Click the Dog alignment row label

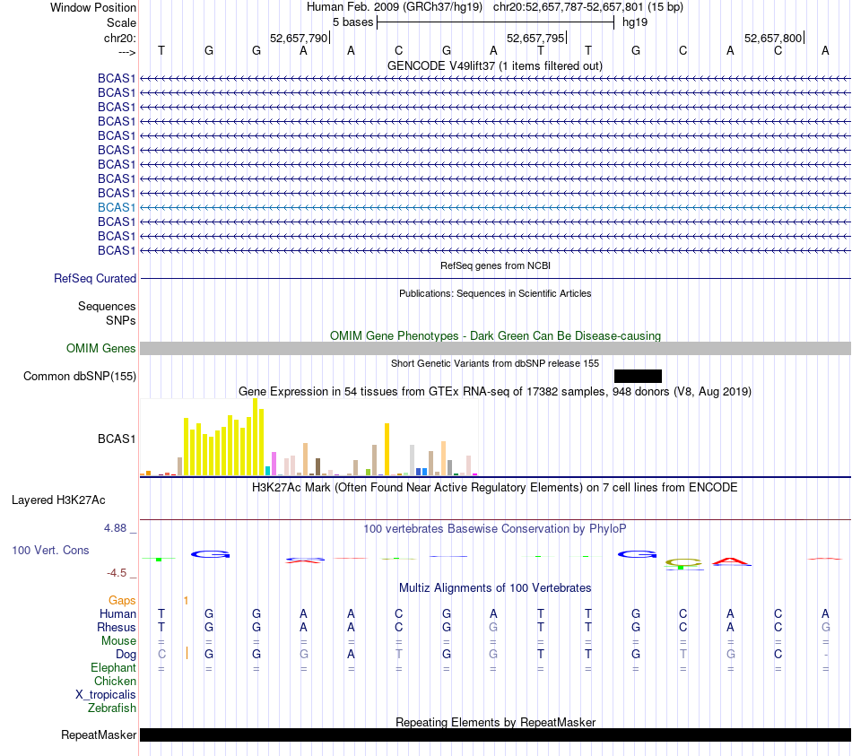click(x=126, y=655)
